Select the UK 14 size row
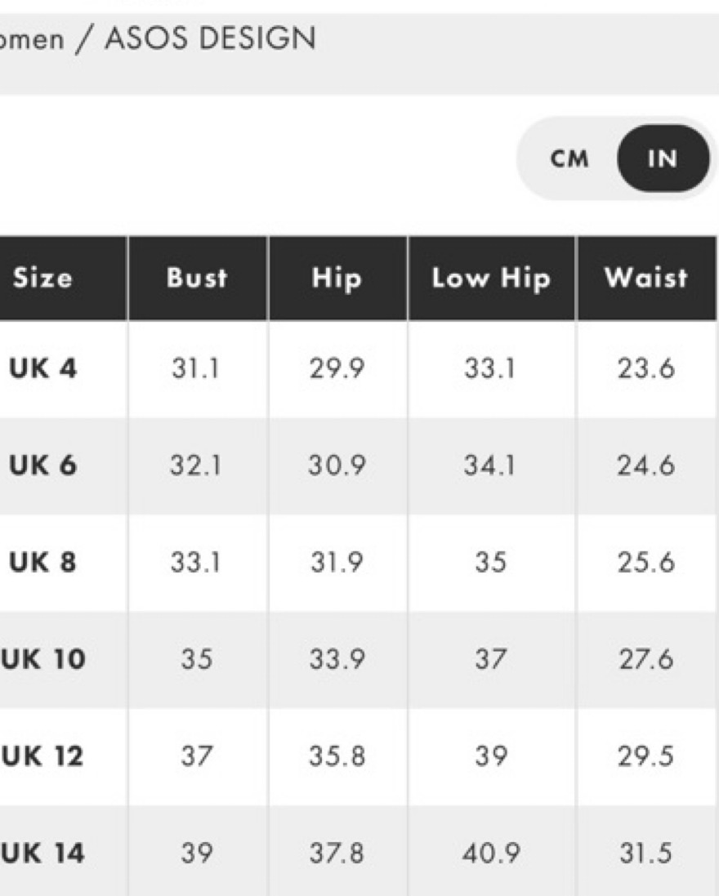The image size is (719, 896). pyautogui.click(x=359, y=851)
